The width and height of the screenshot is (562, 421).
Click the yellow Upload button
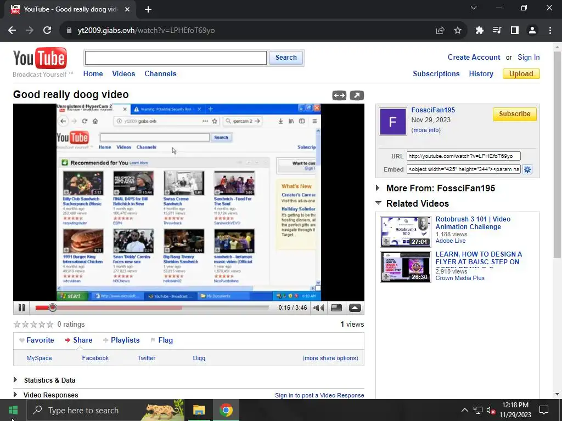coord(521,74)
